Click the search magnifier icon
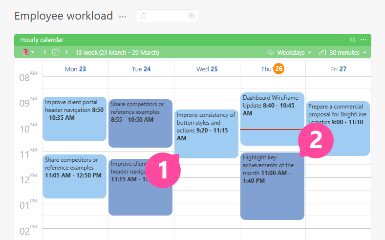The image size is (385, 240). tap(144, 16)
